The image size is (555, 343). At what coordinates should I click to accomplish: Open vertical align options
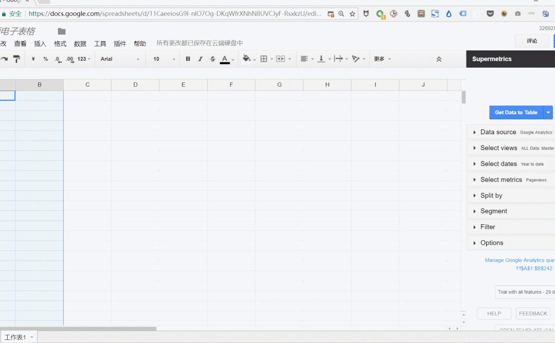pos(321,59)
